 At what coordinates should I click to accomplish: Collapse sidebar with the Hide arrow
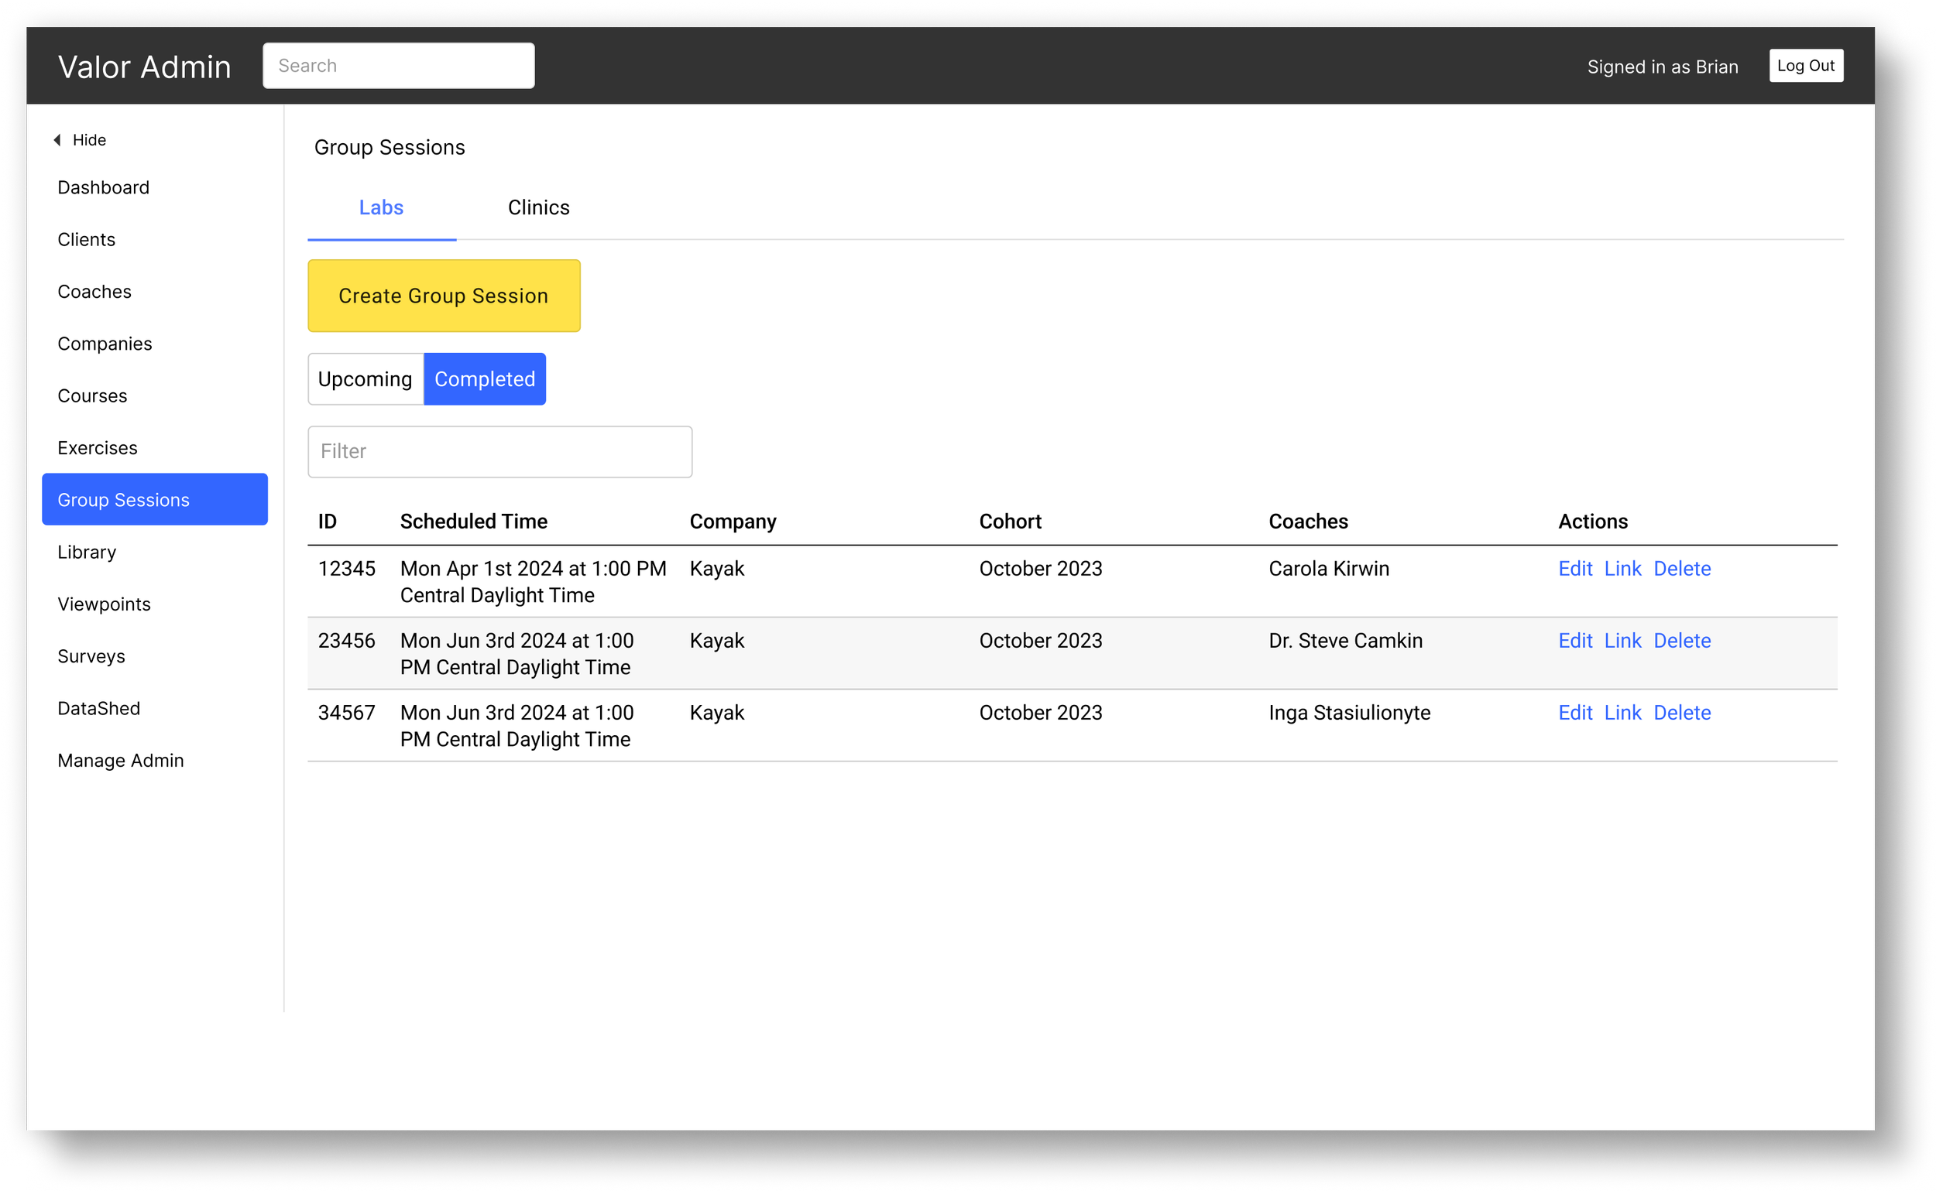[x=79, y=139]
